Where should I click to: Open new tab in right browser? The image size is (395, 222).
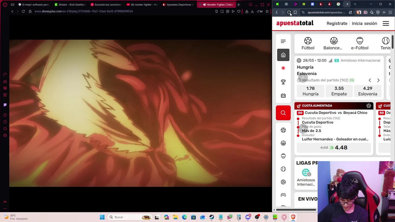355,4
